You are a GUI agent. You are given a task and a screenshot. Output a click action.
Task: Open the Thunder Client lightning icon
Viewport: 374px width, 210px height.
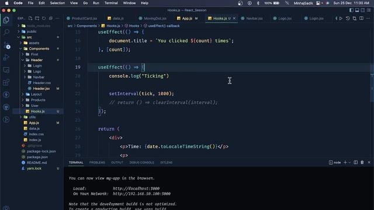pos(6,94)
